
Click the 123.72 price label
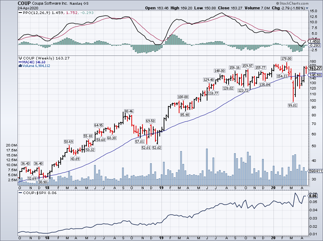[243, 90]
